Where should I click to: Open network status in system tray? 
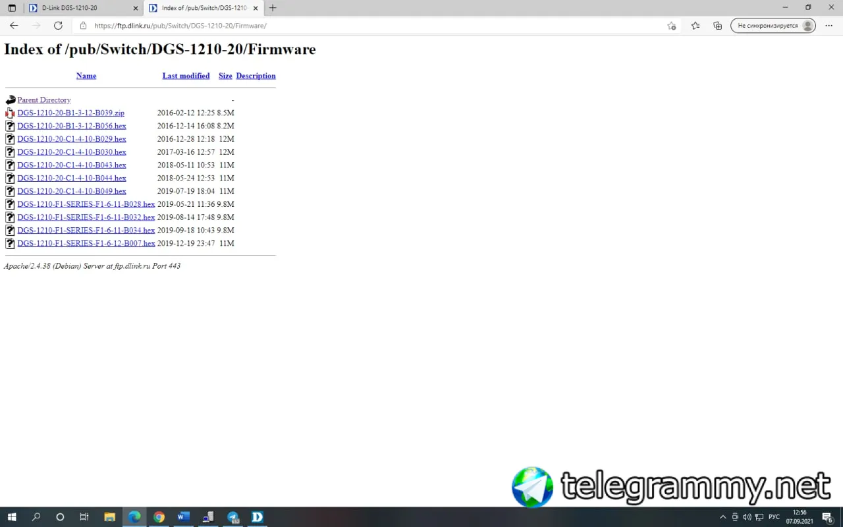(759, 517)
